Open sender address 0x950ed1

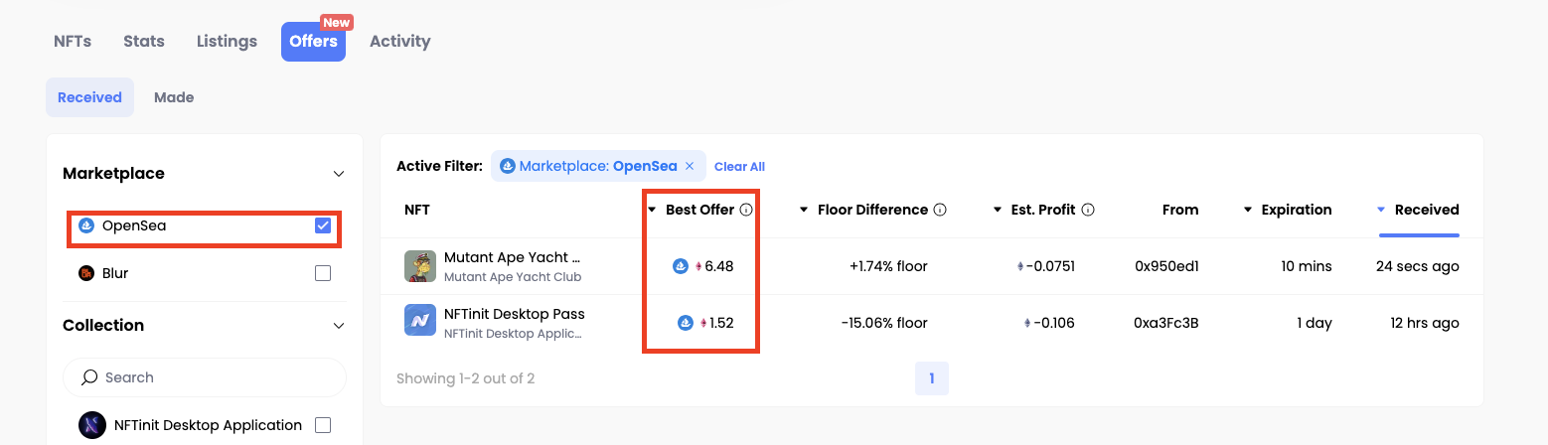(x=1166, y=266)
